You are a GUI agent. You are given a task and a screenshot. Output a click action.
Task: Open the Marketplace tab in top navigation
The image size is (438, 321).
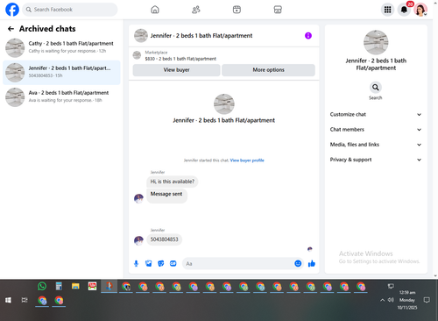[x=278, y=10]
